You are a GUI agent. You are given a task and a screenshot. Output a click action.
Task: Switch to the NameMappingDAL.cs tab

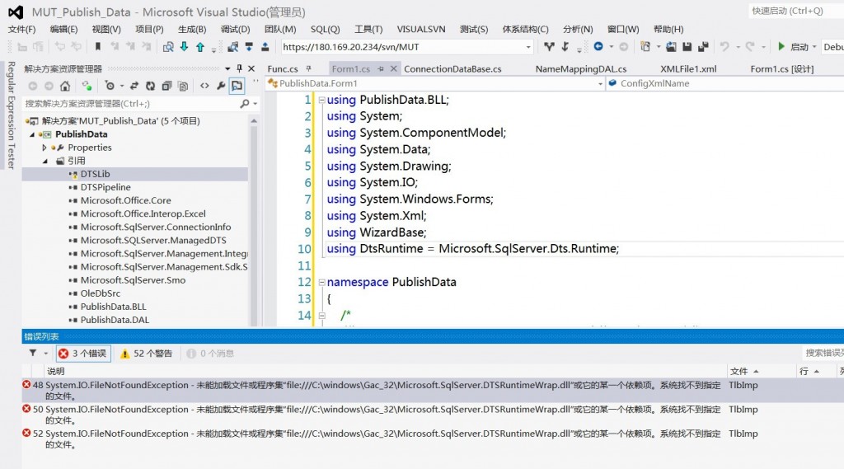[580, 69]
